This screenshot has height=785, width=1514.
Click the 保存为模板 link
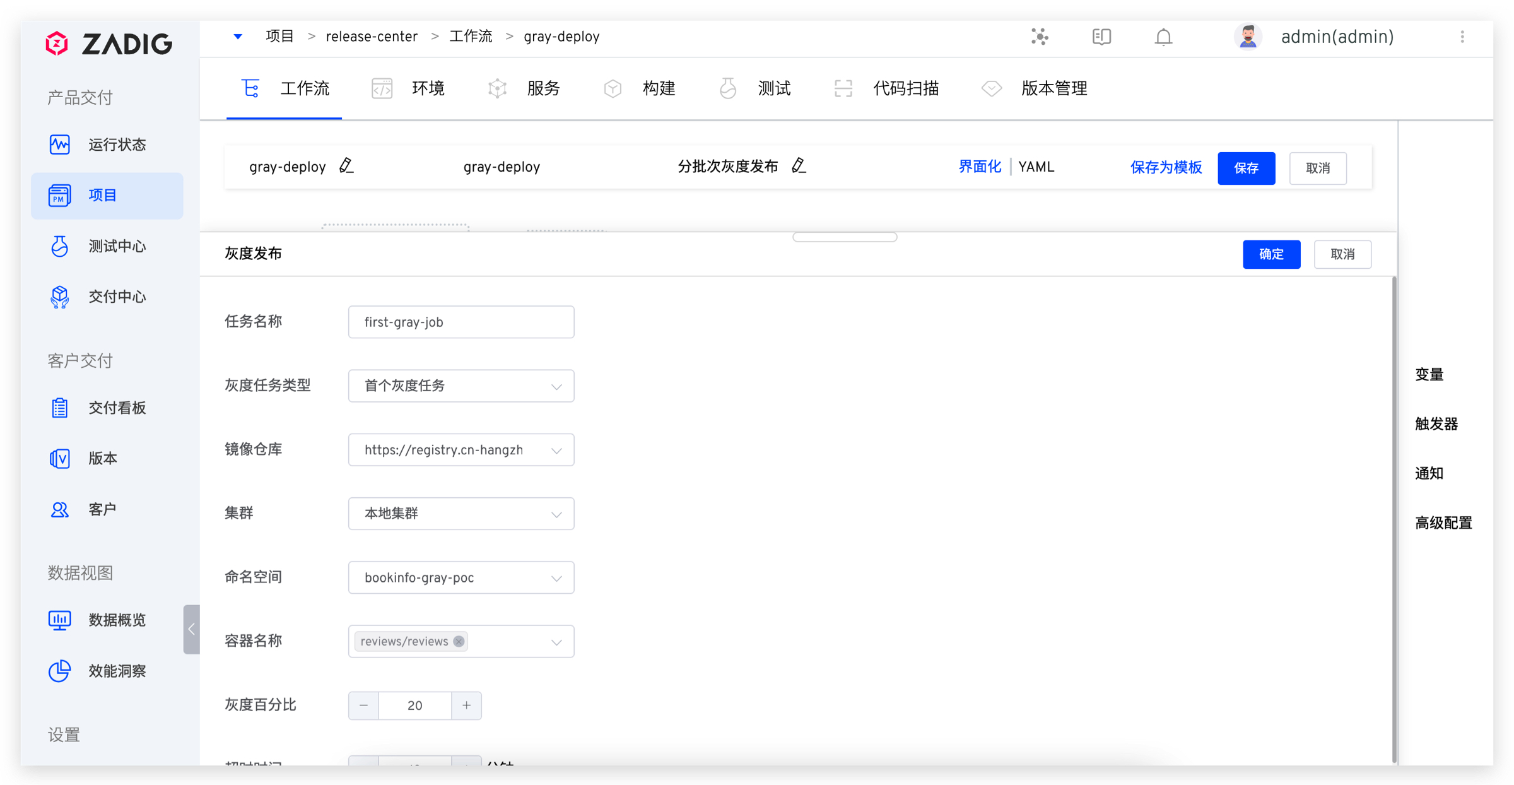click(1166, 168)
